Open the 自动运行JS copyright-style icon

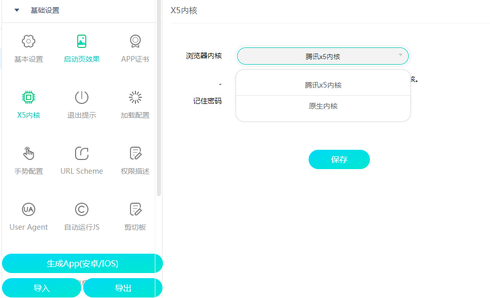point(82,209)
